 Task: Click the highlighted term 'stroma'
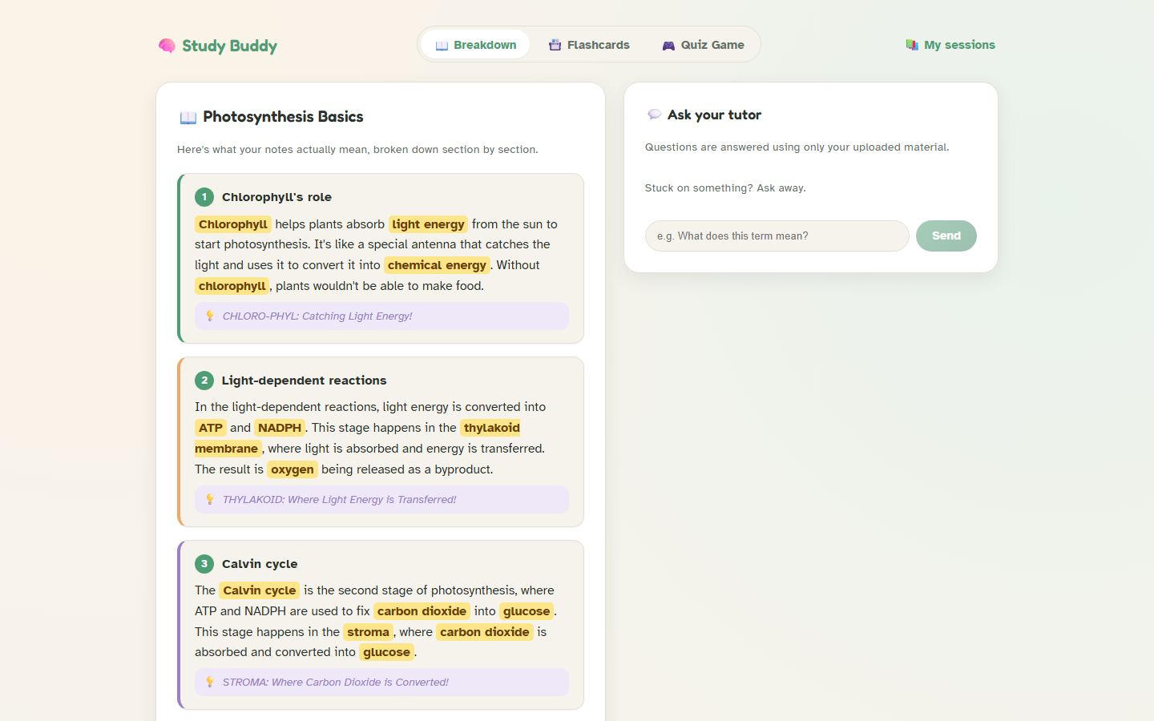tap(368, 632)
